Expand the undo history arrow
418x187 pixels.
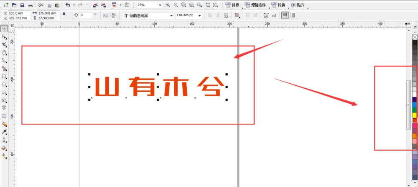point(74,5)
